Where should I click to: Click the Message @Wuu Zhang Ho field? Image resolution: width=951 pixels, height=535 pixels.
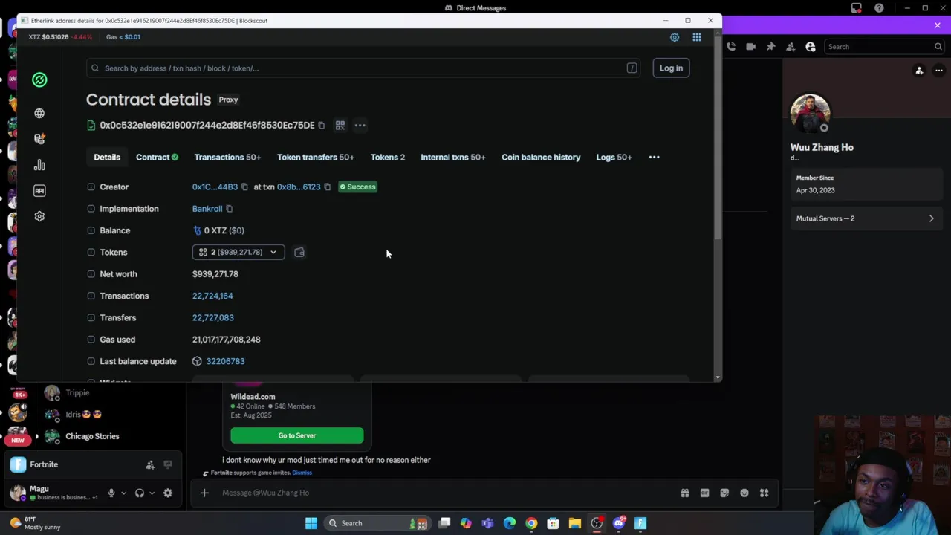(446, 493)
